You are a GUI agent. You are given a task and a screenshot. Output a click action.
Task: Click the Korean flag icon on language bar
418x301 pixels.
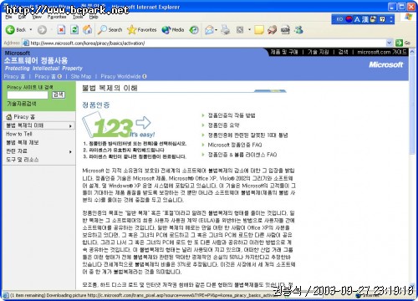pyautogui.click(x=349, y=19)
